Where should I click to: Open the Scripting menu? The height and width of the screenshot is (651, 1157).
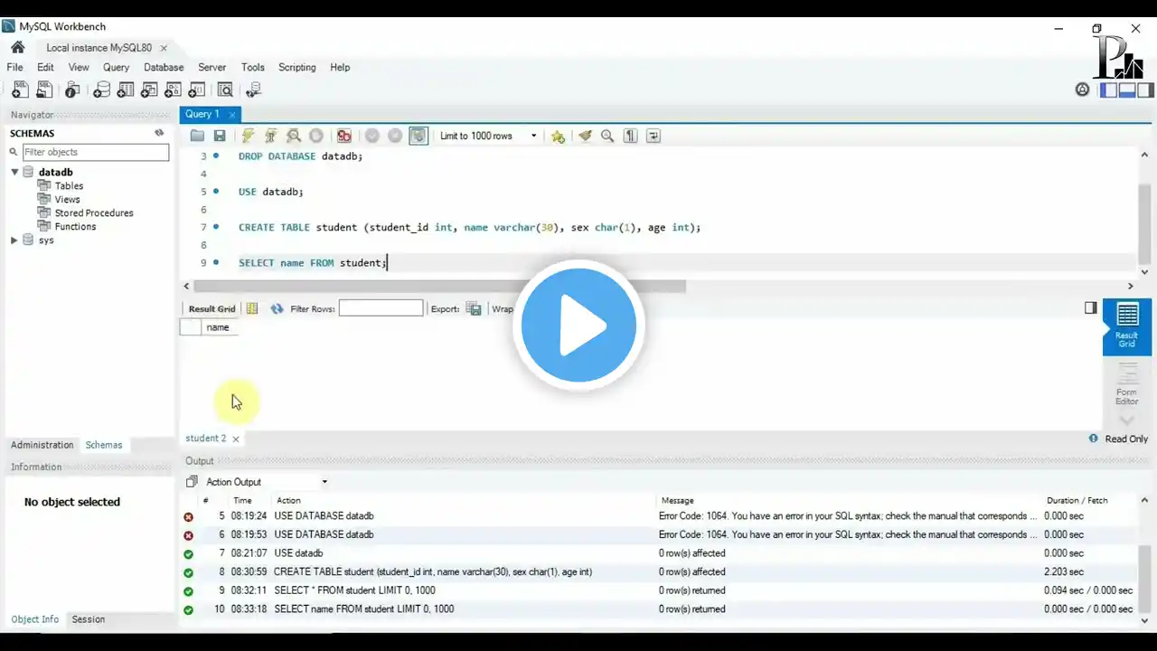pyautogui.click(x=297, y=67)
